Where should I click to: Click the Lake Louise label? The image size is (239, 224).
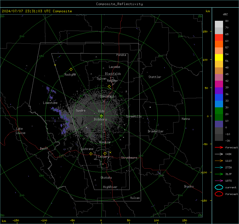coord(20,131)
